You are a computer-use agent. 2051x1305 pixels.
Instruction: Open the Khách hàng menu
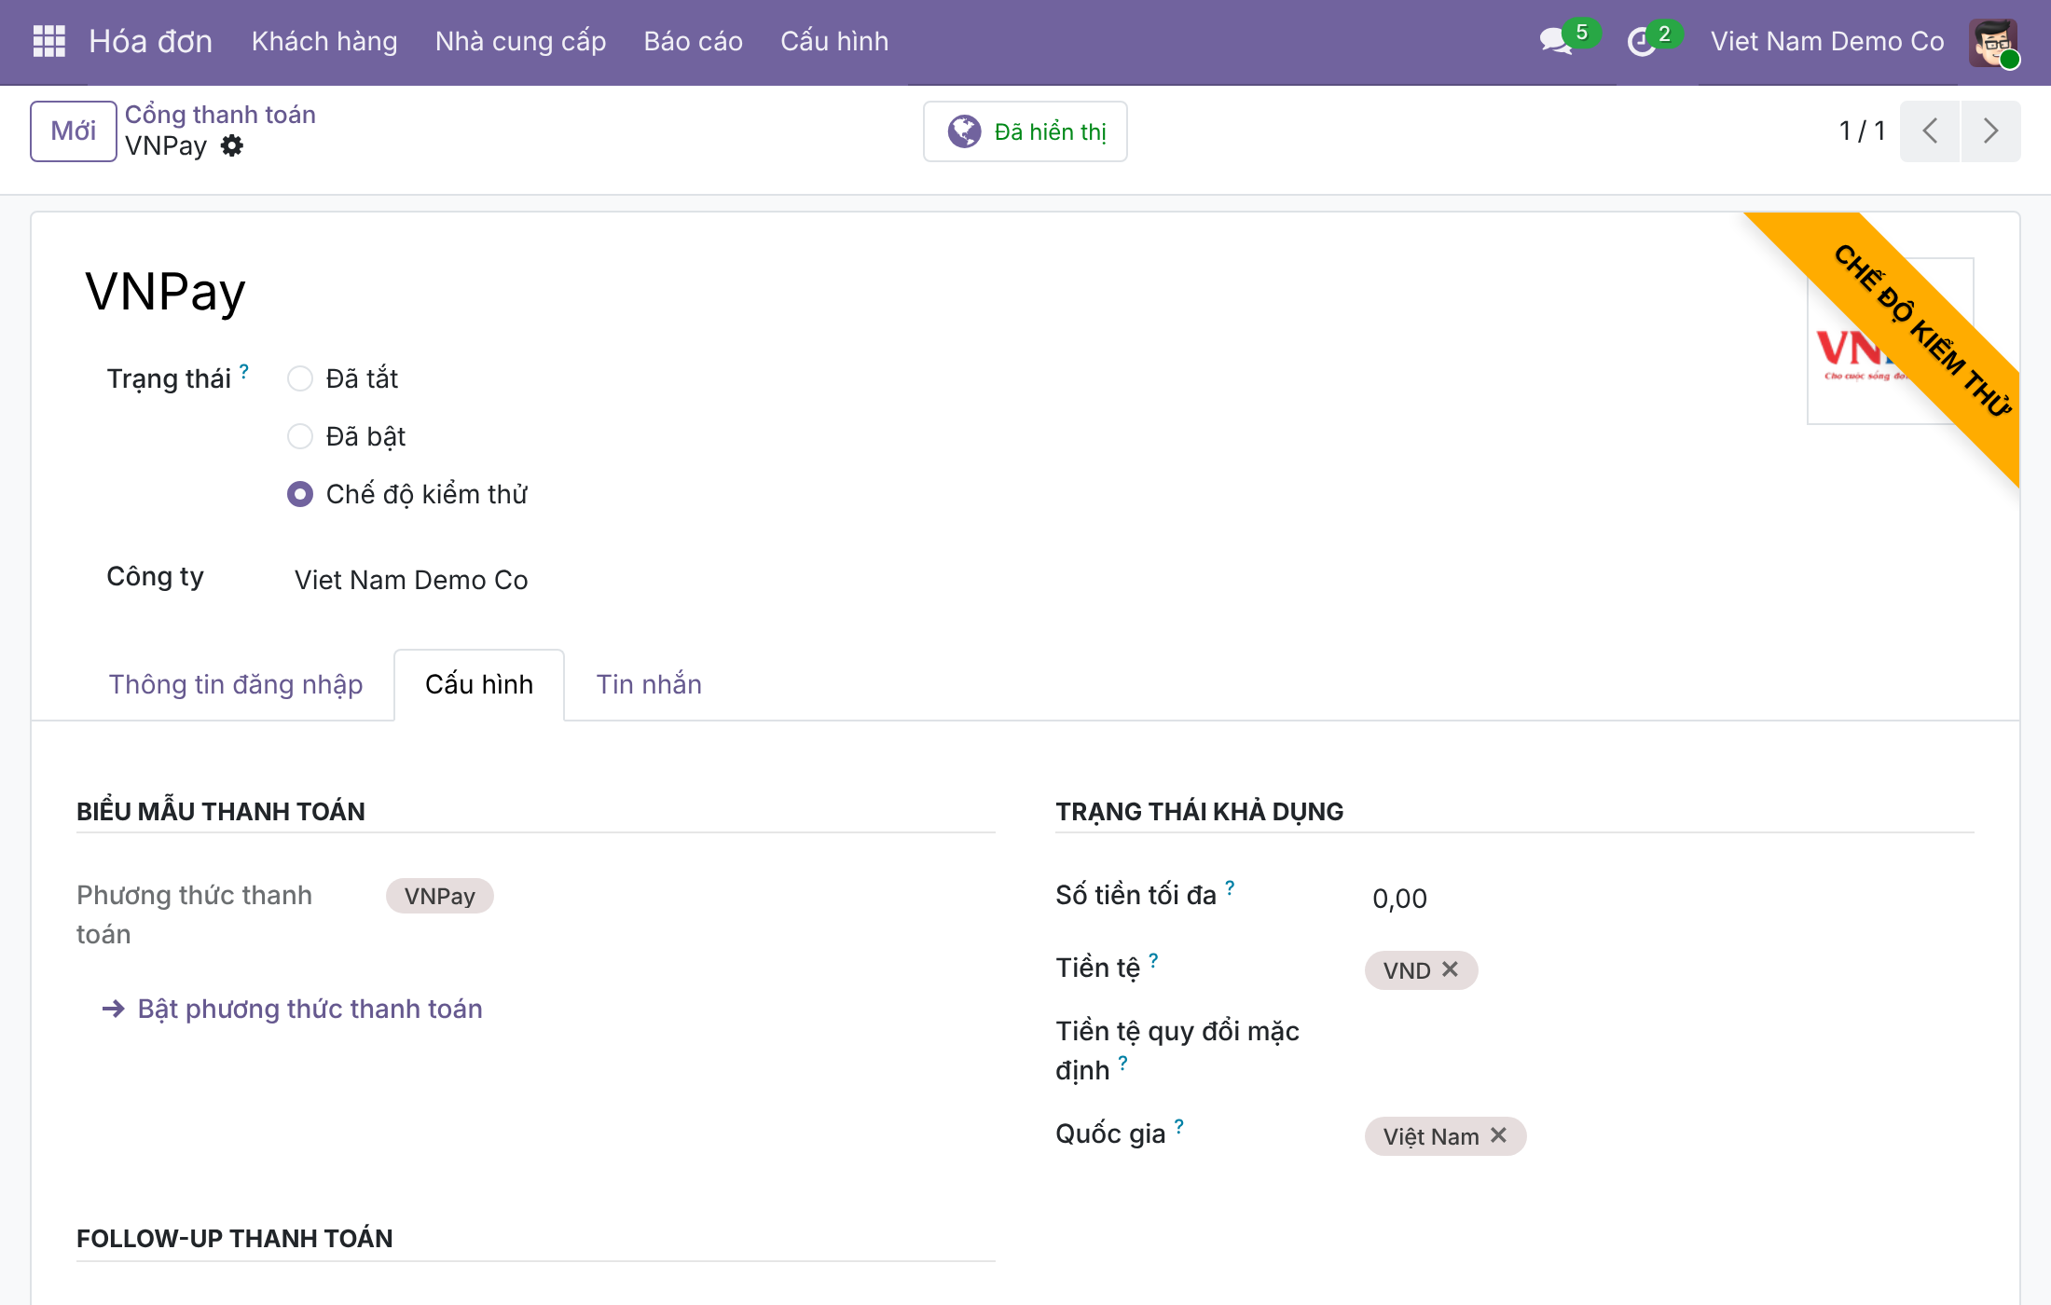click(x=324, y=41)
